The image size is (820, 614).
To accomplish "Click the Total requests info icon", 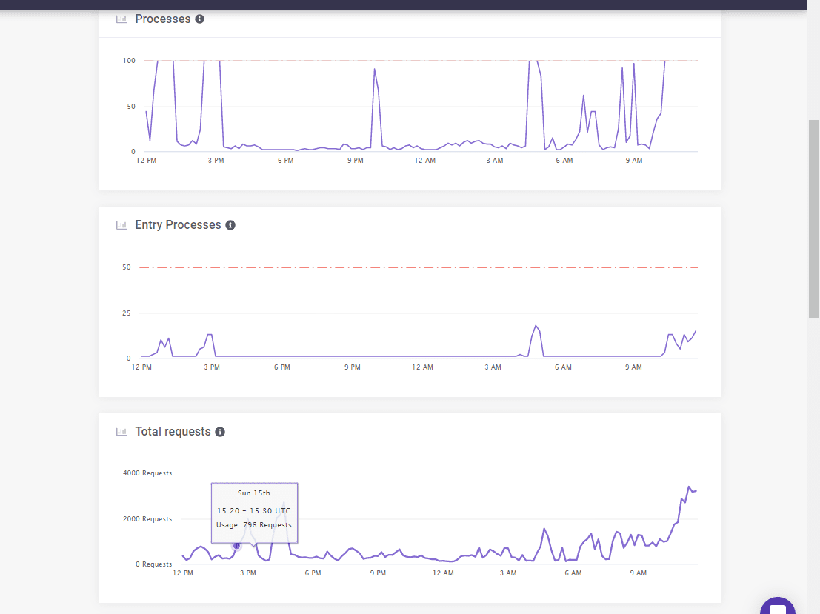I will click(220, 432).
